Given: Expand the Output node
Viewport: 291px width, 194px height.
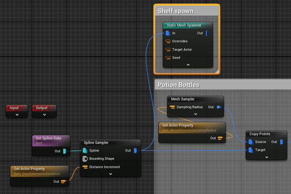Looking at the screenshot, I should pos(45,115).
